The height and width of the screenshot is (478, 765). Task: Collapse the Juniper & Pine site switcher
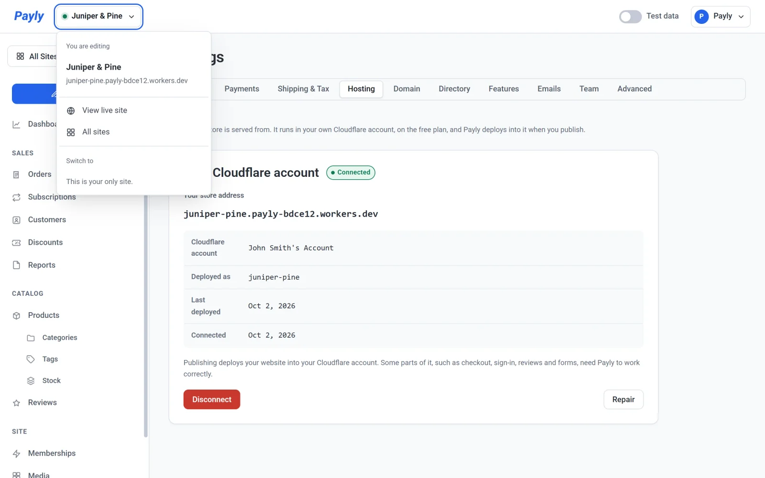98,16
